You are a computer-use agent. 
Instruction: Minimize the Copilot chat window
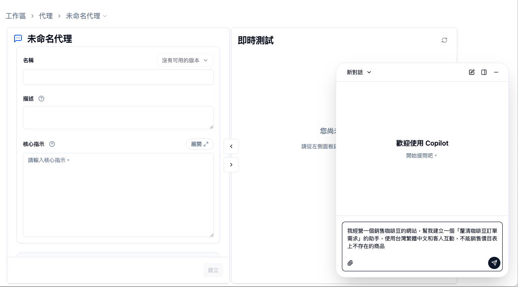(x=496, y=72)
